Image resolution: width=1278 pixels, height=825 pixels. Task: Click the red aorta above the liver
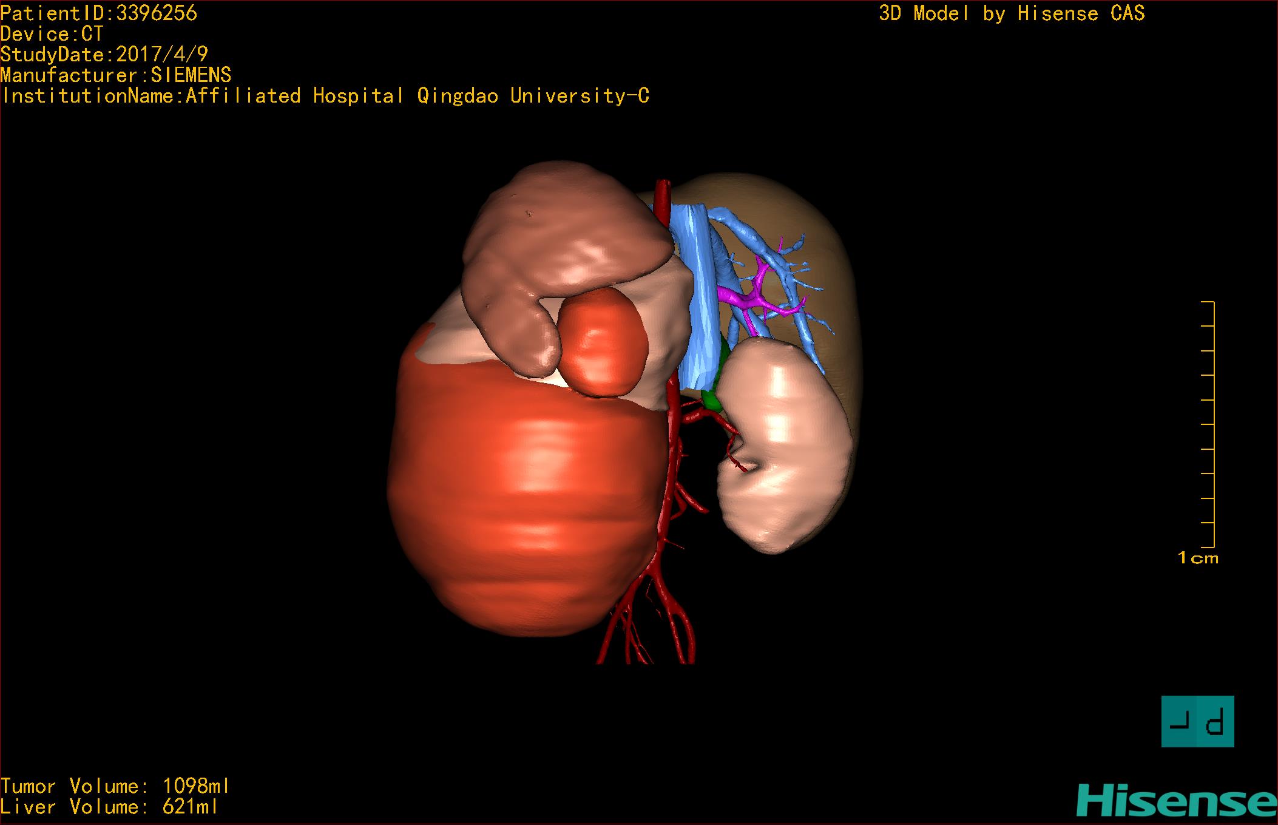tap(661, 197)
